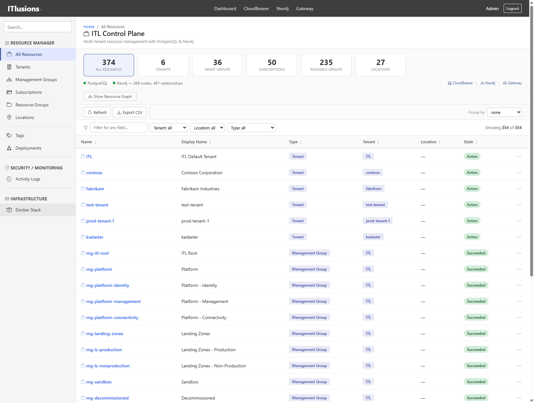Open the three-dot menu for contoso row
The image size is (534, 403).
(x=519, y=173)
